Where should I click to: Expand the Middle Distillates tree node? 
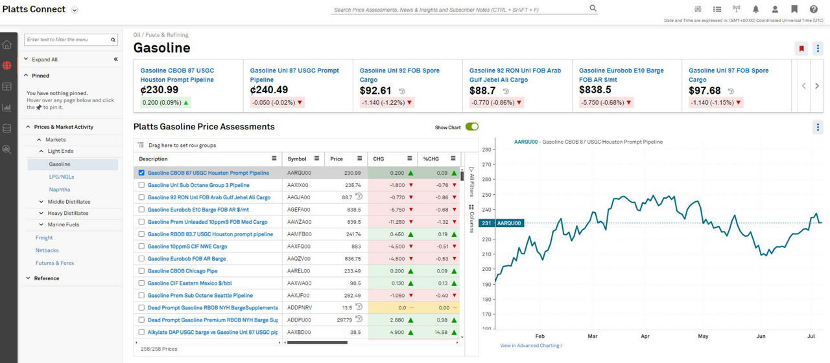tap(41, 202)
